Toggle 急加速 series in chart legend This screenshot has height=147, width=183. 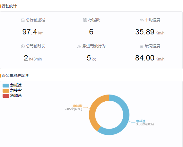tap(12, 96)
